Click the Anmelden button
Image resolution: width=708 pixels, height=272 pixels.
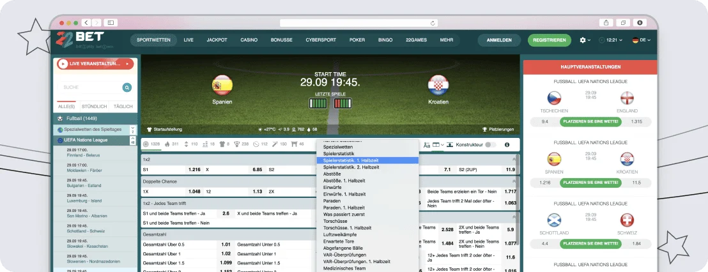(x=499, y=40)
